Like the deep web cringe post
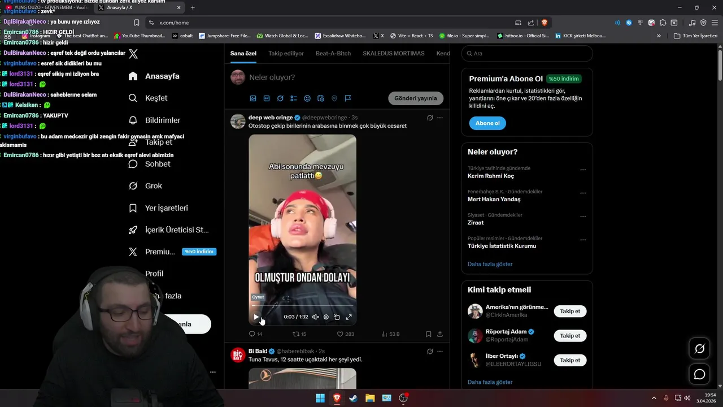 click(x=345, y=334)
